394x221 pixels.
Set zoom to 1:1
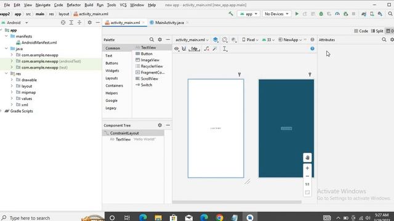point(307,184)
